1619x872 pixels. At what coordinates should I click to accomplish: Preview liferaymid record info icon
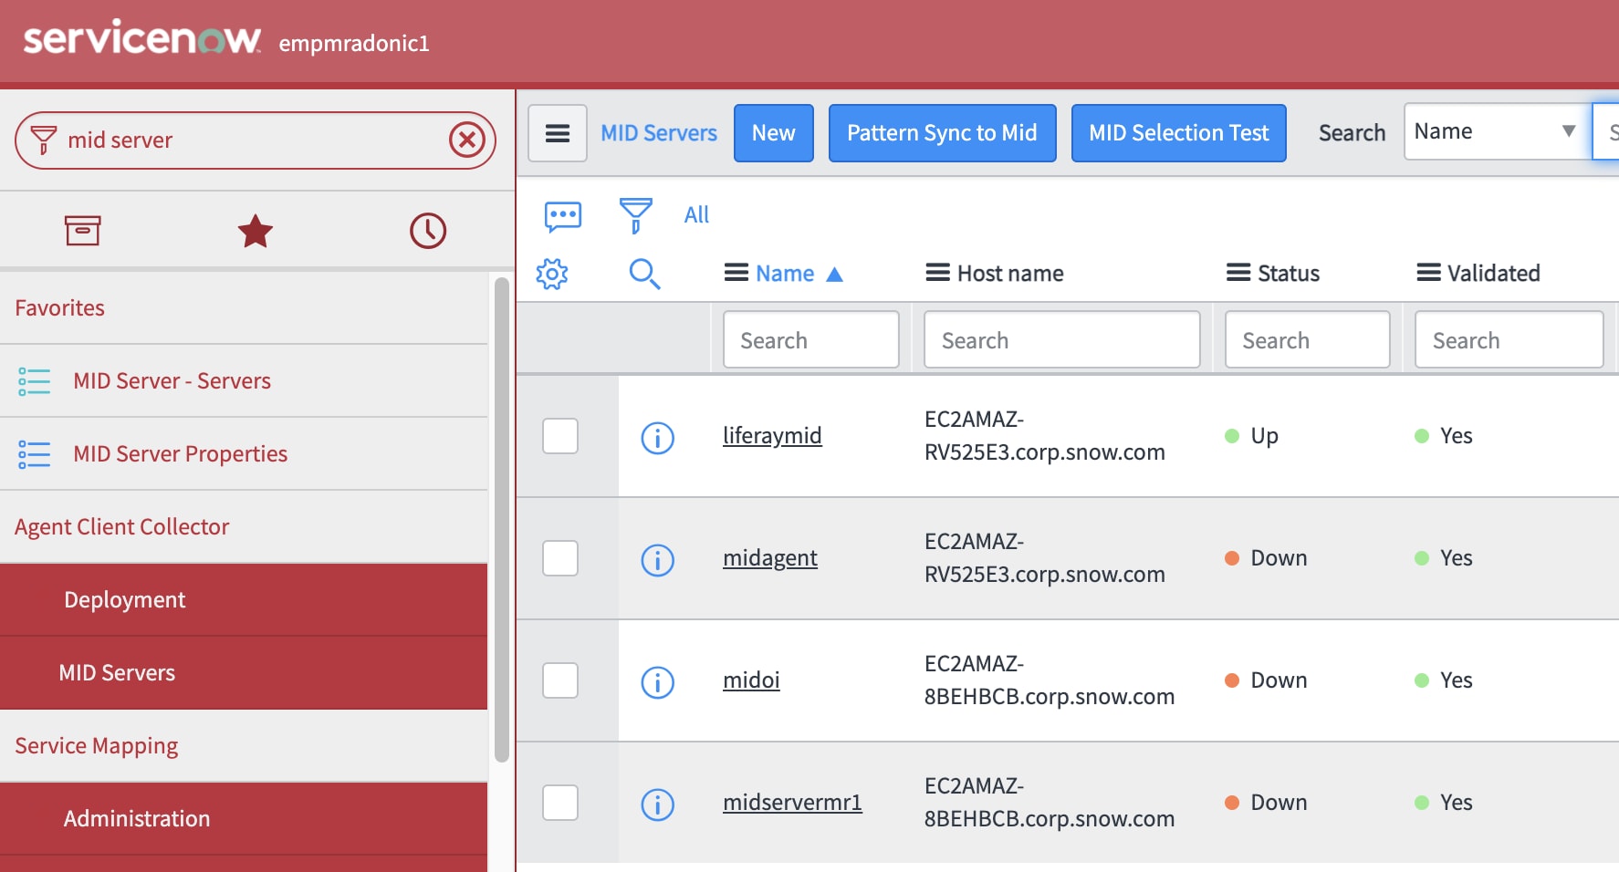658,438
